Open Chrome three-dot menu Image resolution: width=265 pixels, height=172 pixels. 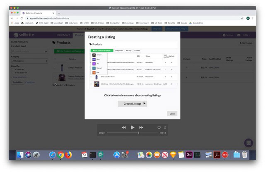click(253, 18)
